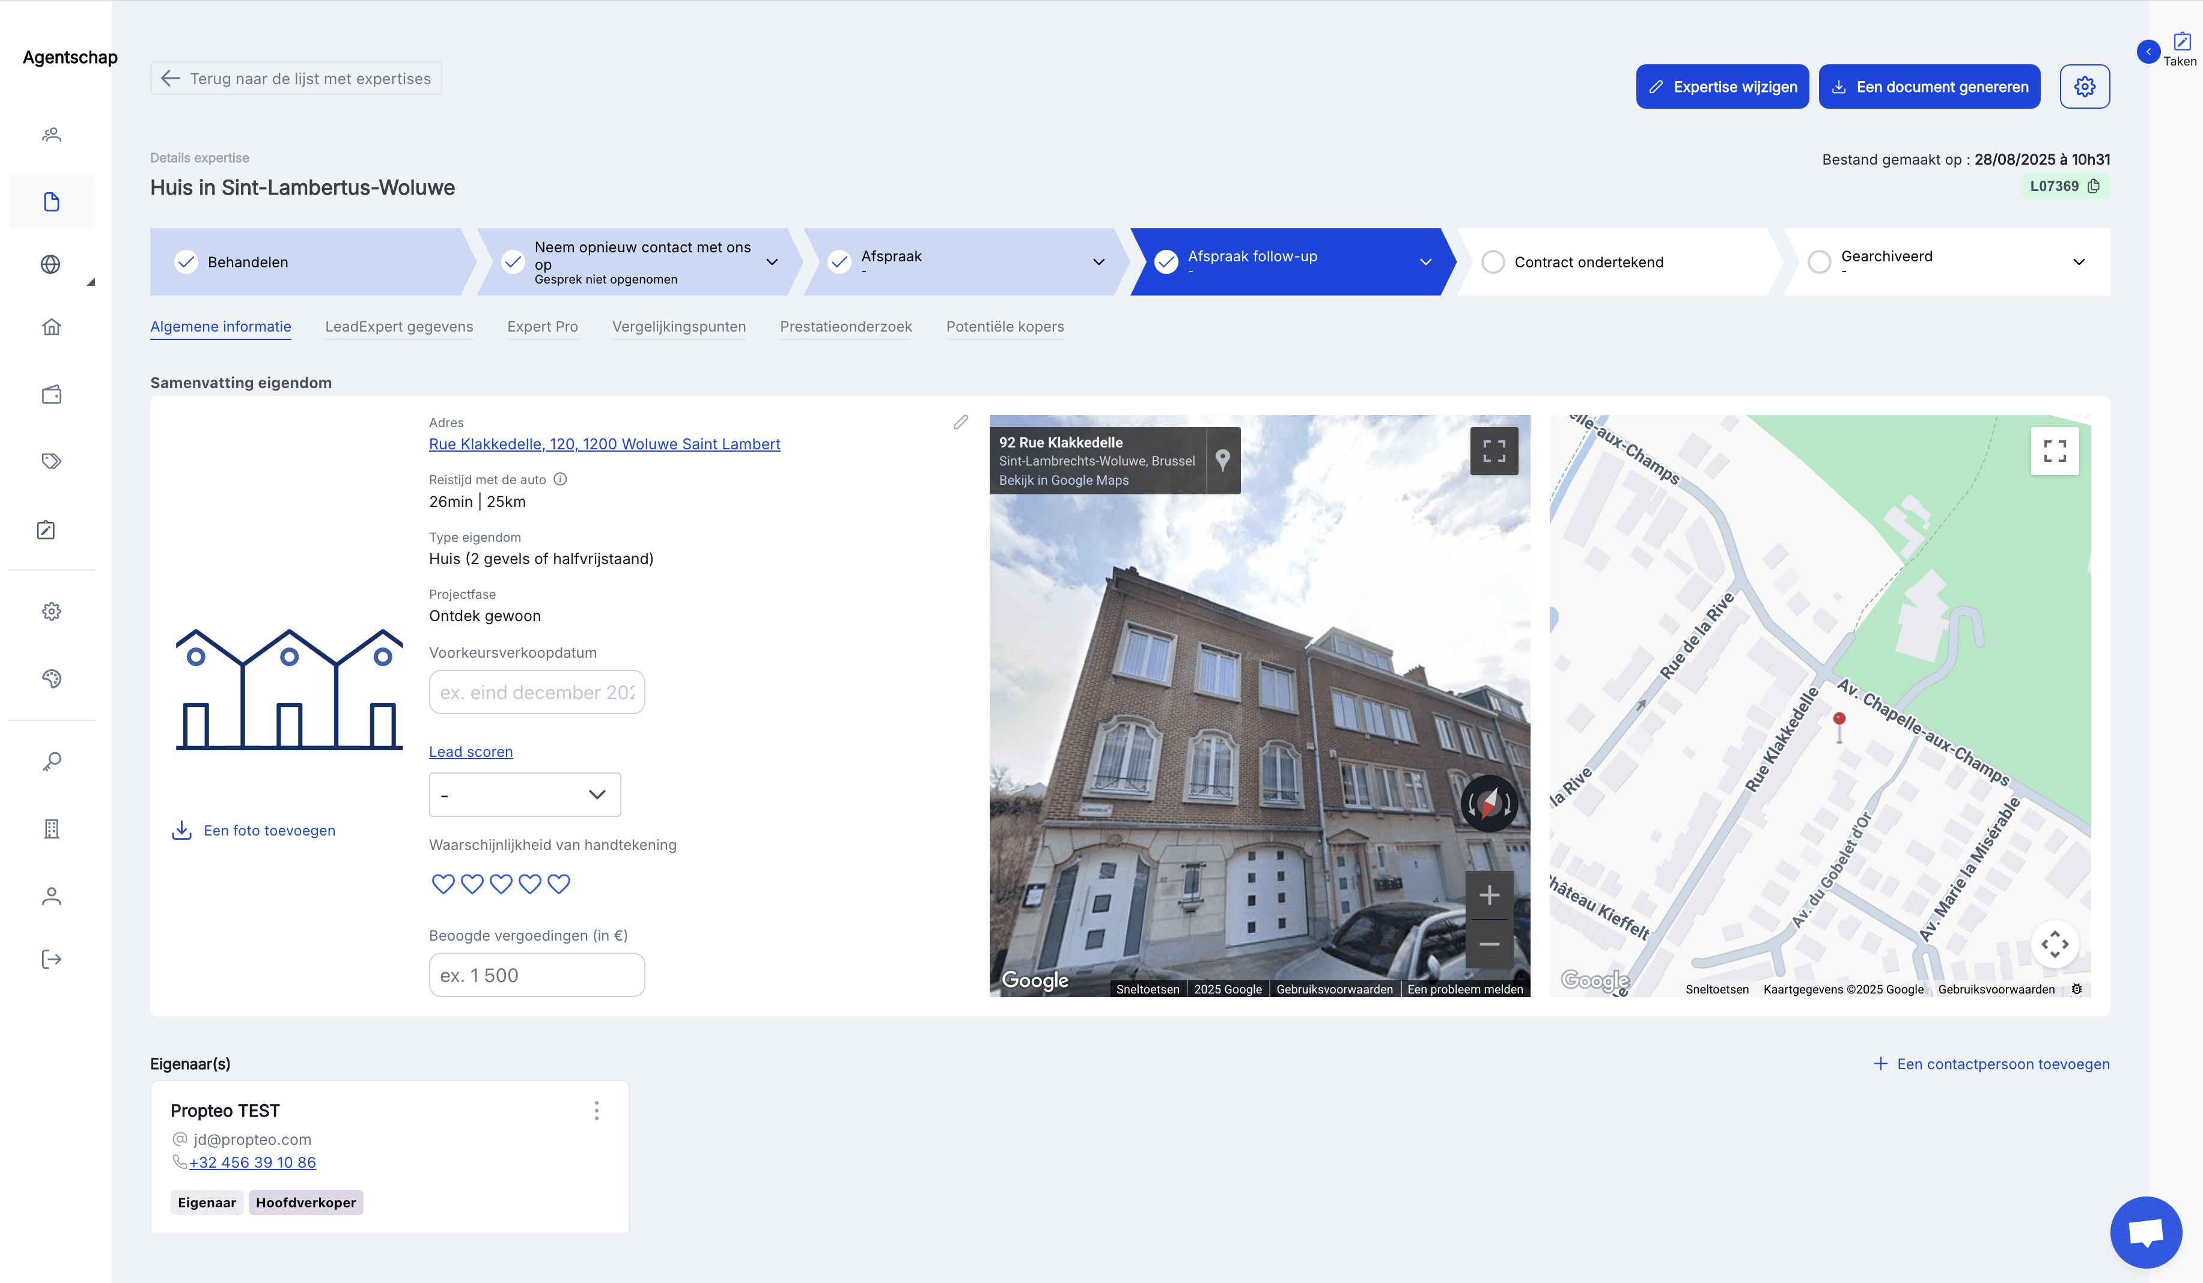Open the user profile icon in sidebar
Viewport: 2203px width, 1283px height.
click(52, 896)
